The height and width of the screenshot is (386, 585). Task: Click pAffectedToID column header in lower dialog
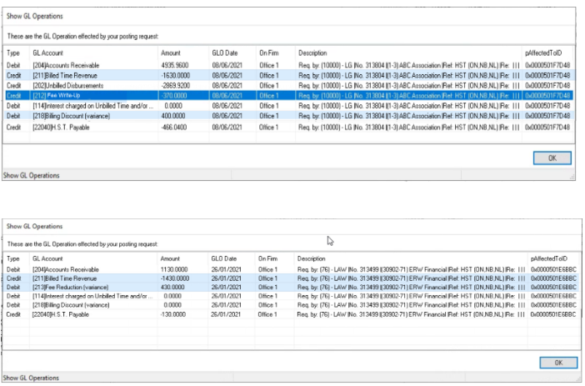[x=549, y=258]
